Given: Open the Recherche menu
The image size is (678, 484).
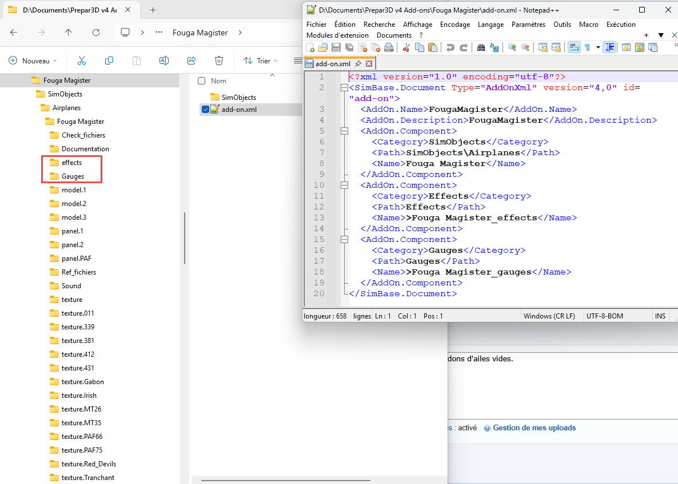Looking at the screenshot, I should (379, 25).
